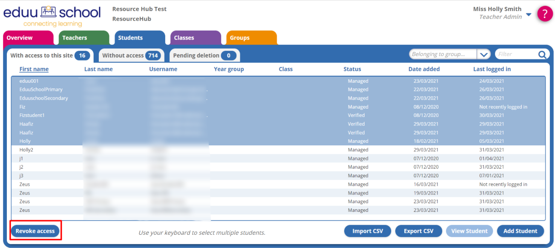Click the eduu school logo
This screenshot has width=555, height=248.
pyautogui.click(x=52, y=16)
